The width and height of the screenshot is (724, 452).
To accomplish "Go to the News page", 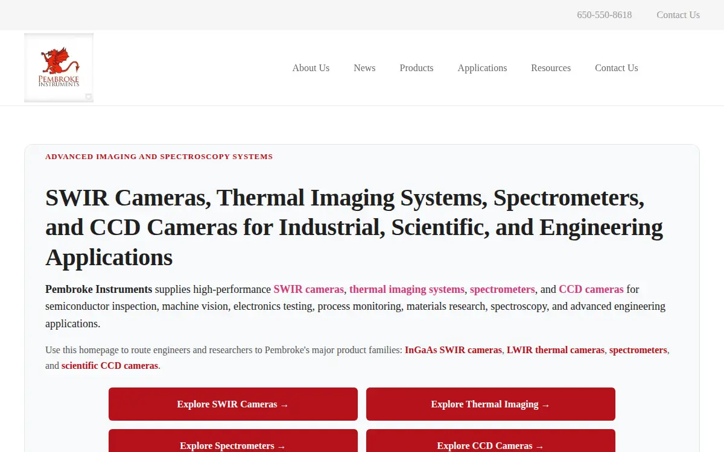I will coord(364,68).
